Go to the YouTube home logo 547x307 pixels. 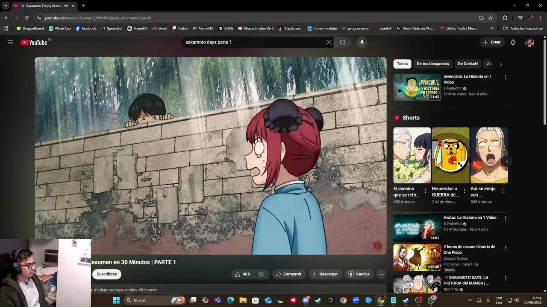(34, 42)
